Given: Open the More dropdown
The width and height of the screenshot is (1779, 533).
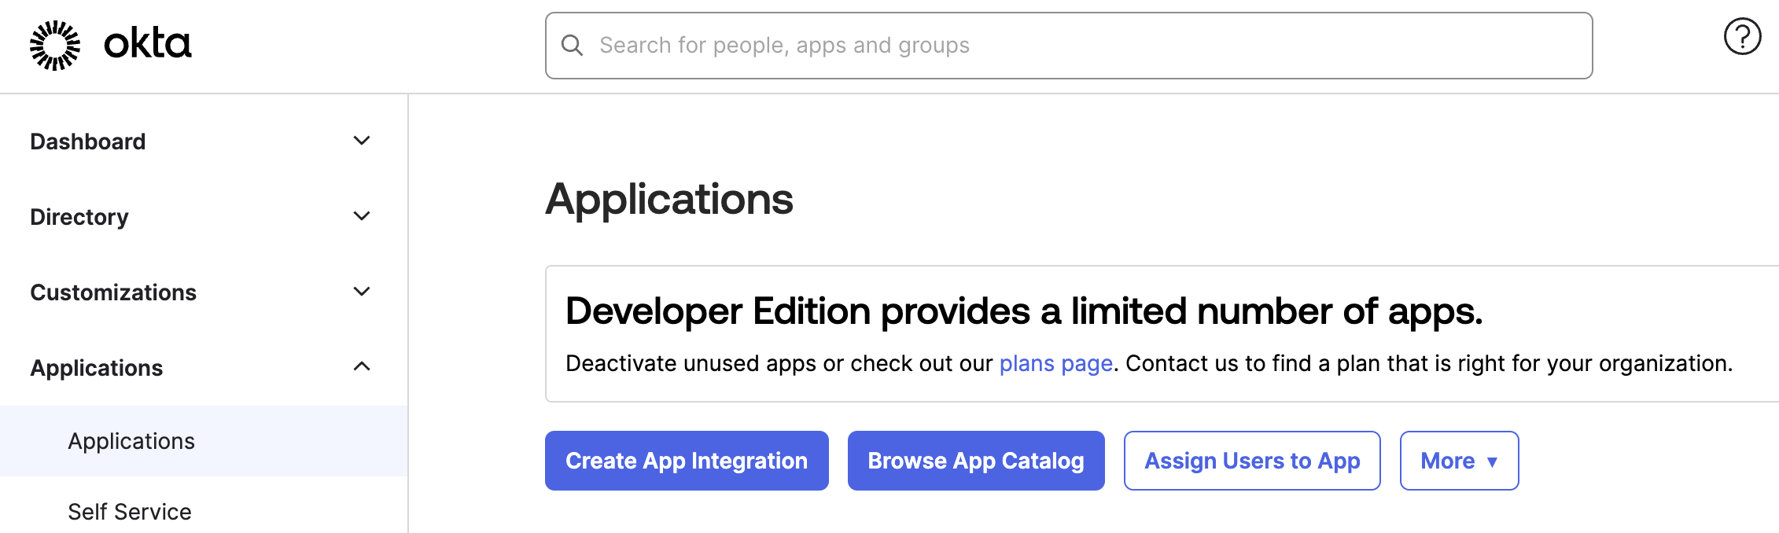Looking at the screenshot, I should (x=1458, y=461).
